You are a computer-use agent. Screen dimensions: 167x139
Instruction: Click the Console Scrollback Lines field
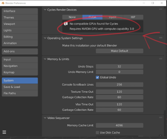[120, 85]
